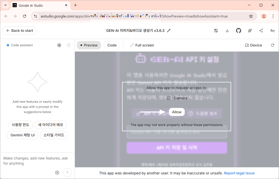
Task: Select the 사용량 한도 suggestion
Action: click(x=21, y=125)
